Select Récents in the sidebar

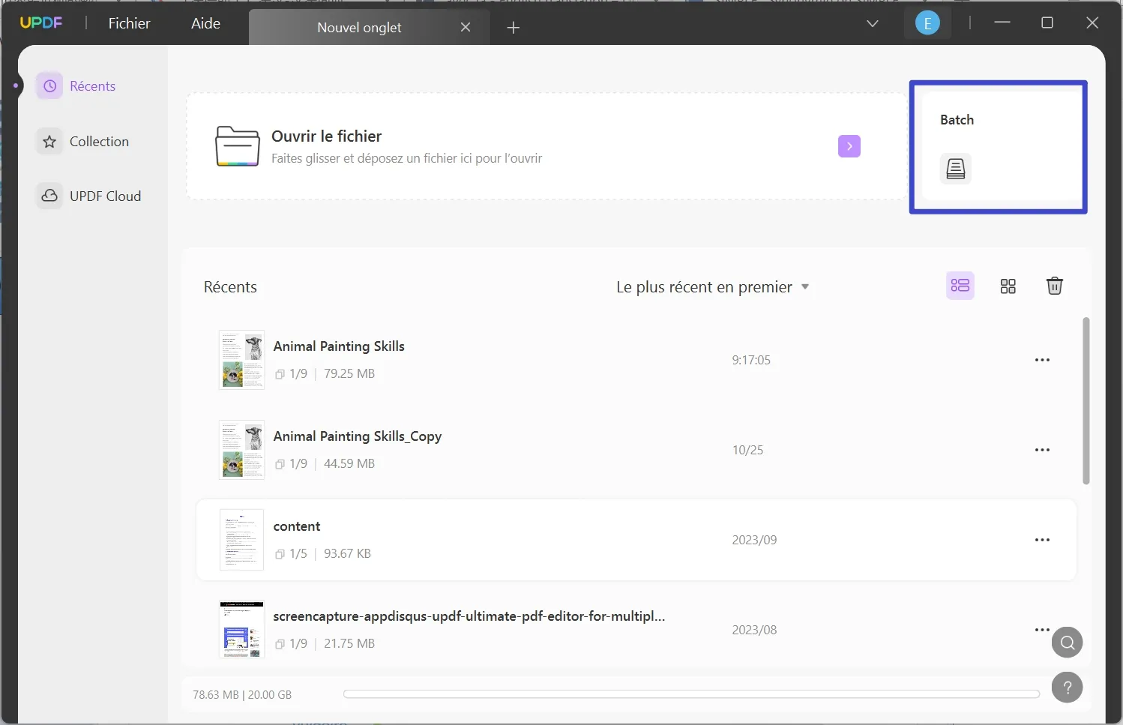pyautogui.click(x=93, y=86)
